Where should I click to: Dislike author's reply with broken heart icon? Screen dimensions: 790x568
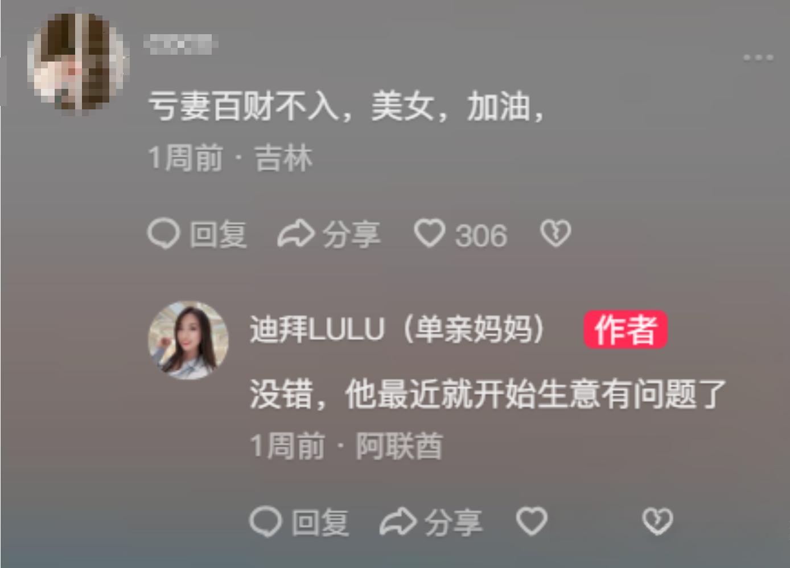(x=658, y=521)
